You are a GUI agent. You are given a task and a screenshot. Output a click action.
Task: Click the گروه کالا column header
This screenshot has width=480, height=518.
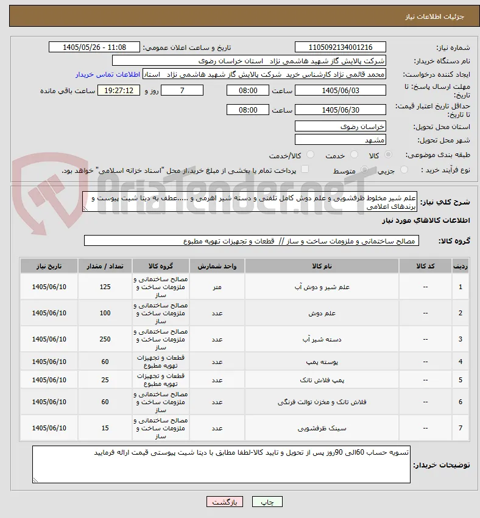[160, 266]
